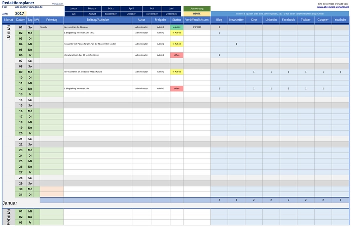Select 'in Arbeit' status for 02 Mo

coord(177,33)
